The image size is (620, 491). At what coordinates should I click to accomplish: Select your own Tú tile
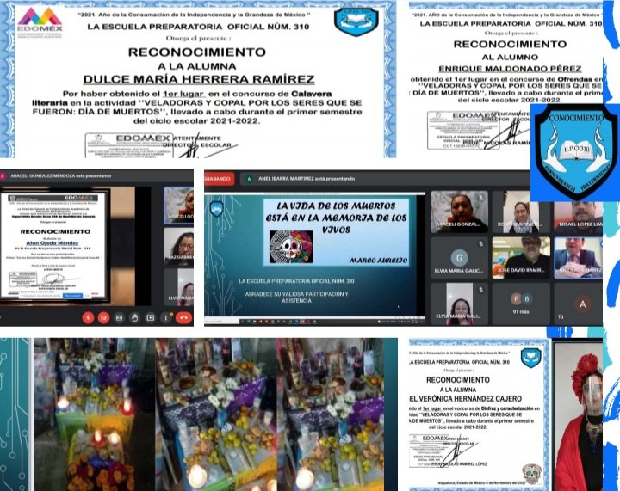(x=579, y=304)
